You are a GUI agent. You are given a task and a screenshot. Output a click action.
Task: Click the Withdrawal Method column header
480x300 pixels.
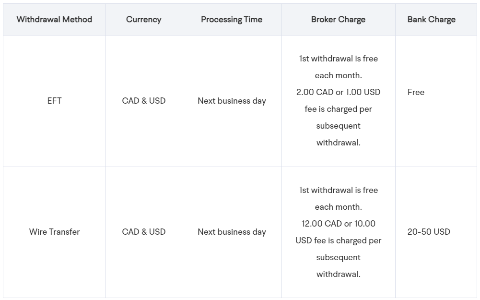coord(54,19)
